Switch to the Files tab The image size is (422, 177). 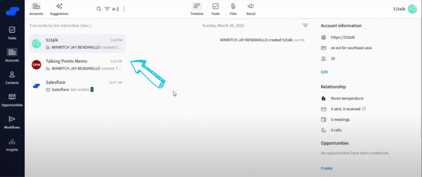[233, 9]
